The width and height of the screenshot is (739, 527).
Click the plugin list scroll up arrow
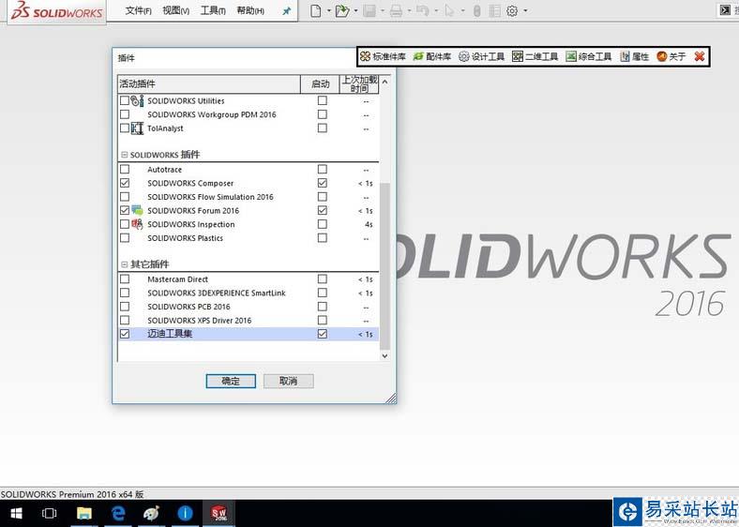coord(385,82)
